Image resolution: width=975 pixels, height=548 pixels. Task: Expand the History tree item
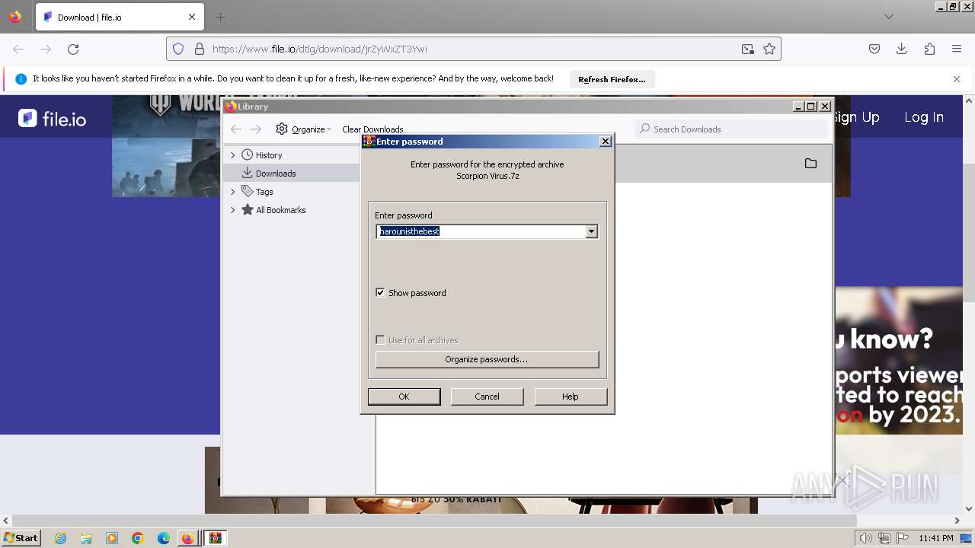233,155
